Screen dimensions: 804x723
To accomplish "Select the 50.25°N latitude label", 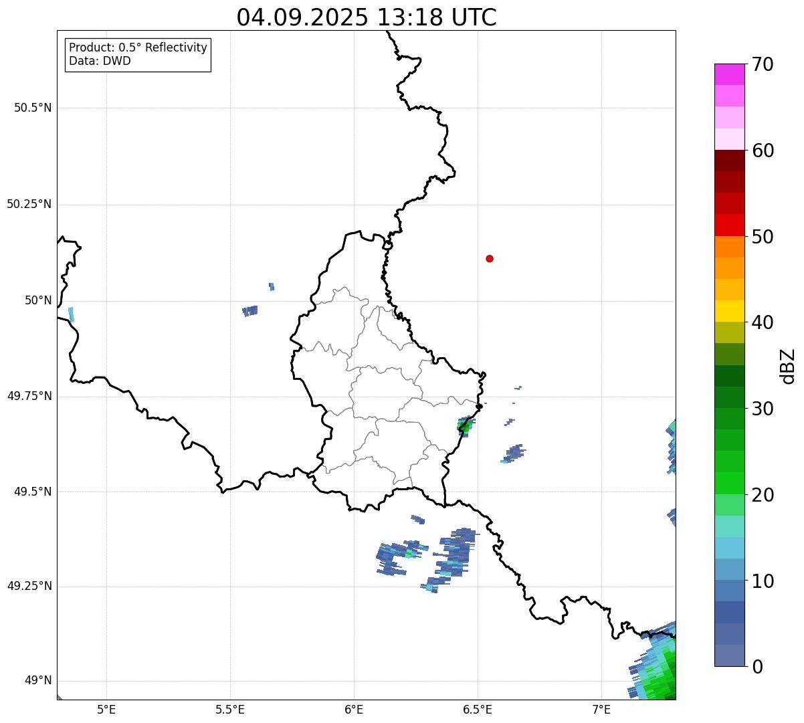I will pyautogui.click(x=29, y=204).
